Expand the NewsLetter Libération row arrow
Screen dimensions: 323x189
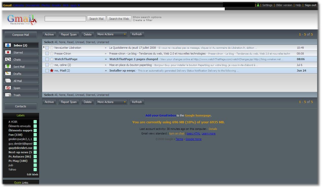[x=44, y=47]
